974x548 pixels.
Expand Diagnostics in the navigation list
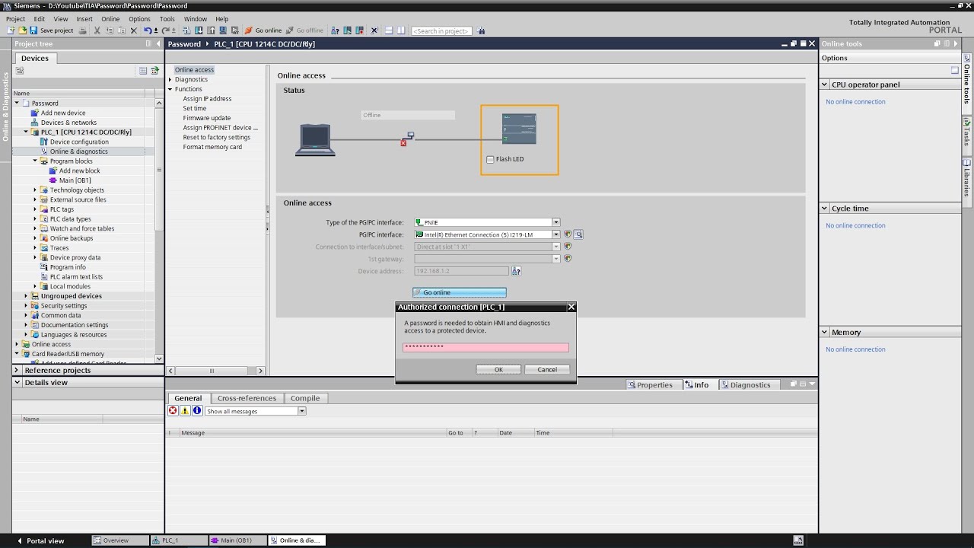(170, 79)
